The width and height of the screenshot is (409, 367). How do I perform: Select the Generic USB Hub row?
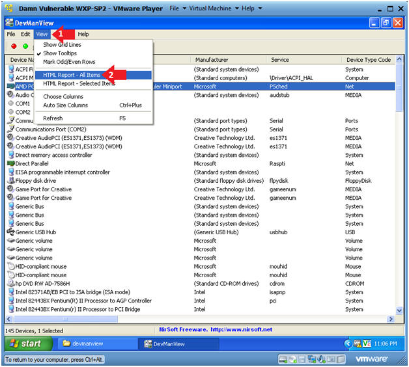point(201,232)
